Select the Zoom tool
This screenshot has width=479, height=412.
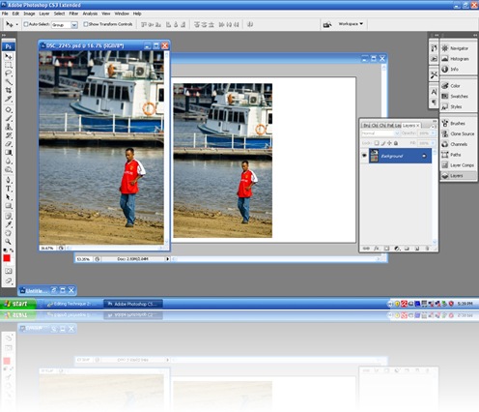coord(9,242)
